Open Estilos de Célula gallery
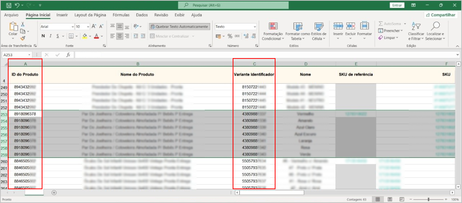The width and height of the screenshot is (462, 203). [319, 31]
